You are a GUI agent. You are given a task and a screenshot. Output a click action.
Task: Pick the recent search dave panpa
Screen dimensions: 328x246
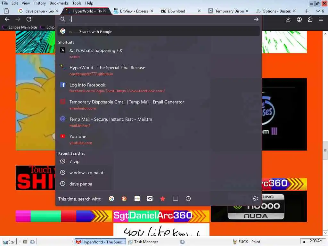tap(159, 184)
